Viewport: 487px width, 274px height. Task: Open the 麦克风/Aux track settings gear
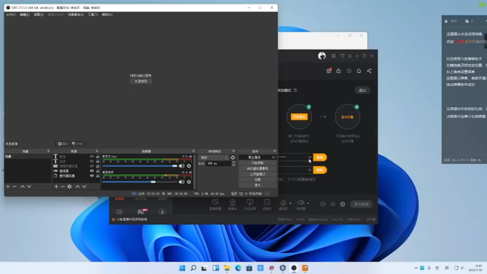click(x=189, y=166)
